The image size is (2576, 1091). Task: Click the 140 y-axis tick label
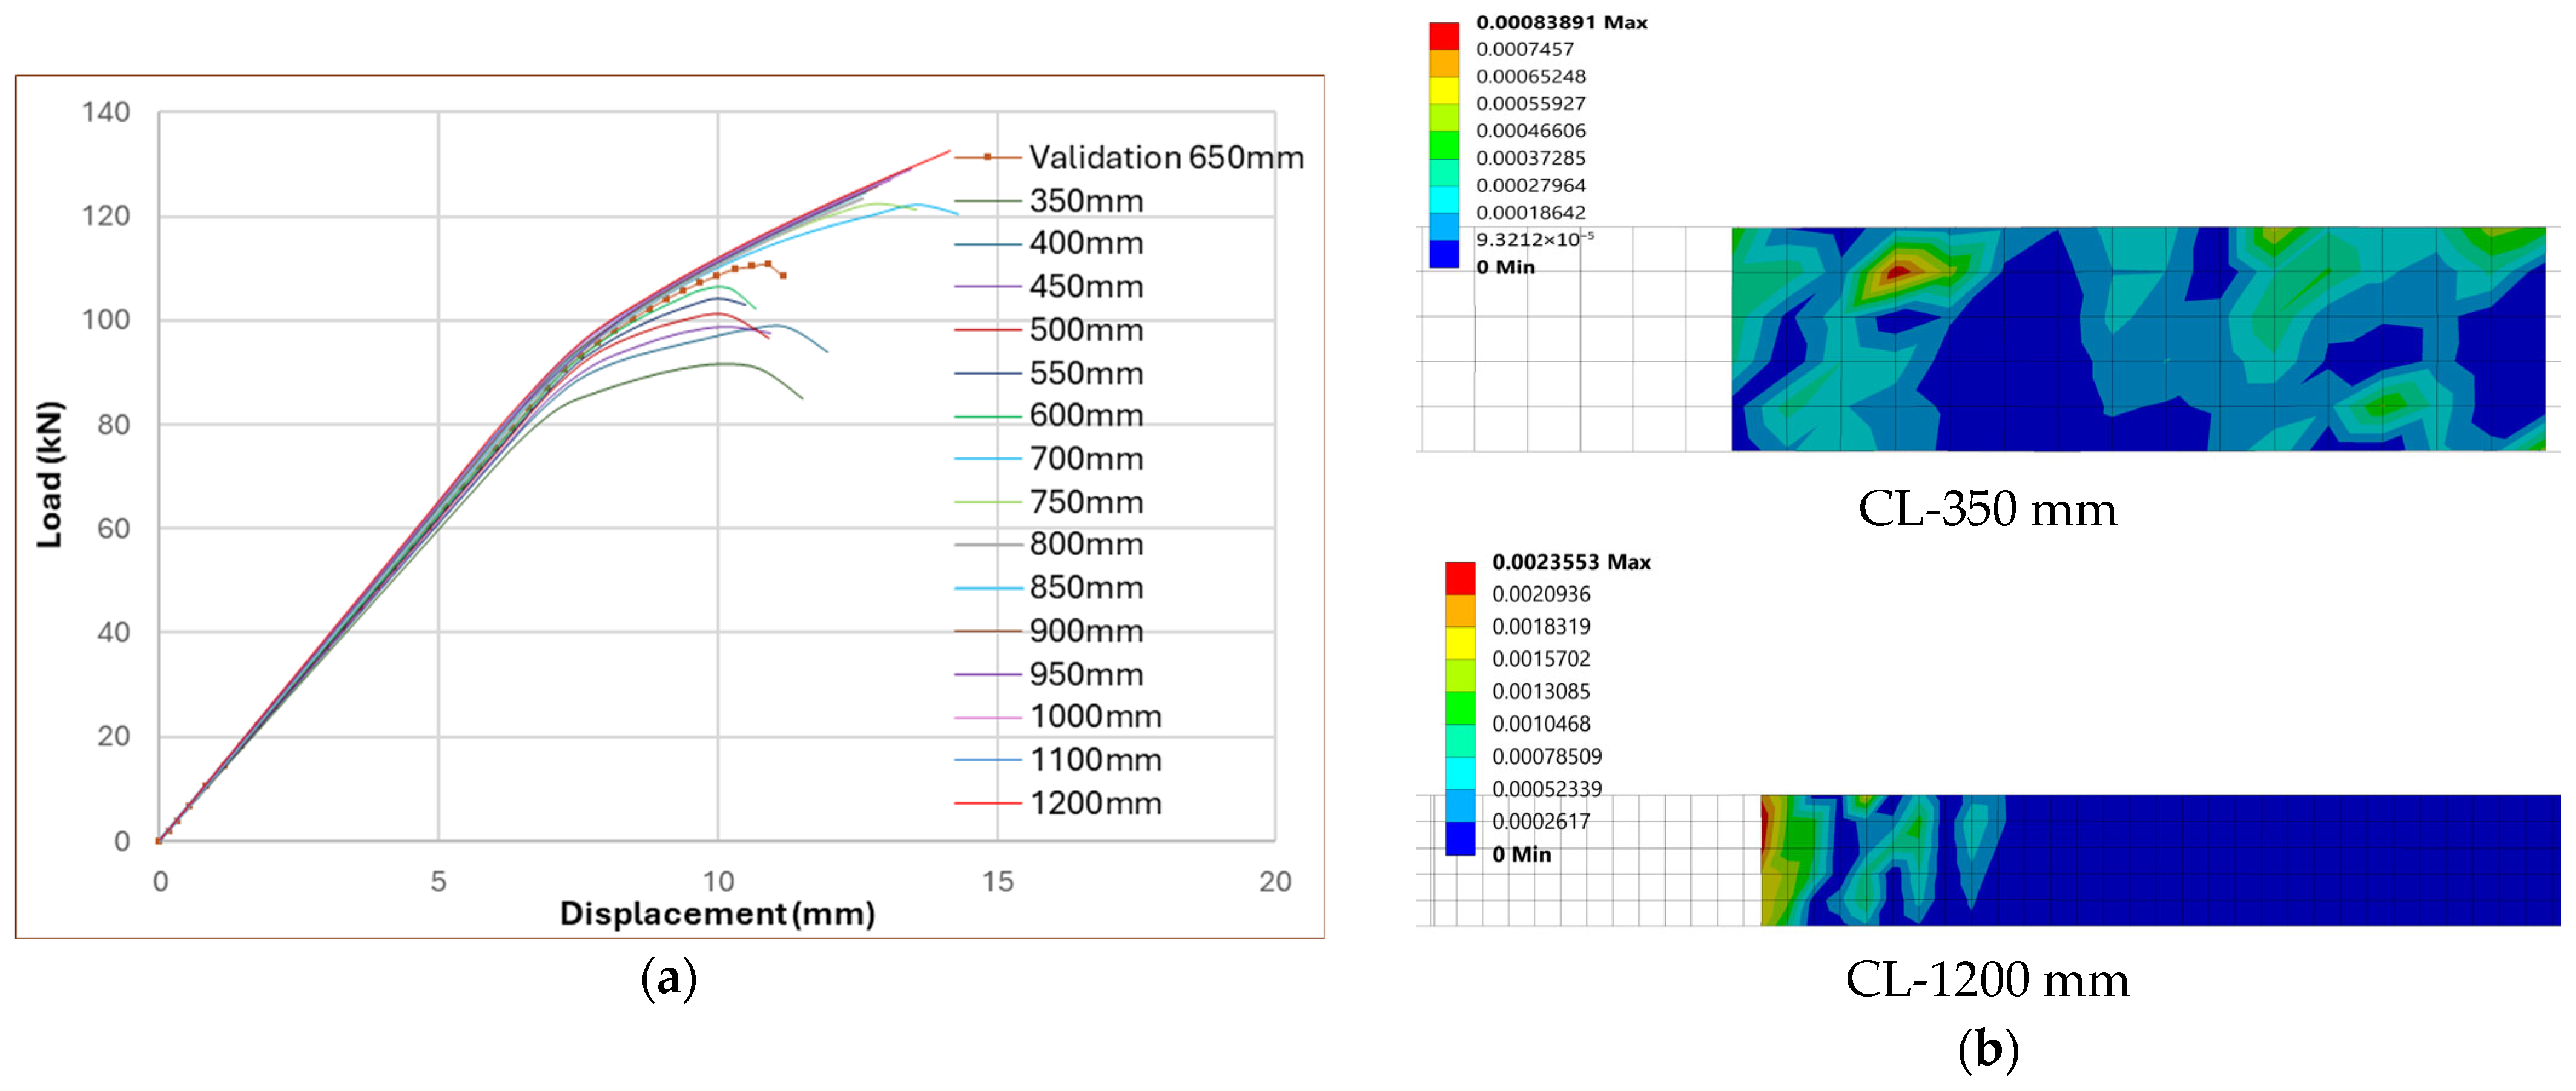click(106, 112)
